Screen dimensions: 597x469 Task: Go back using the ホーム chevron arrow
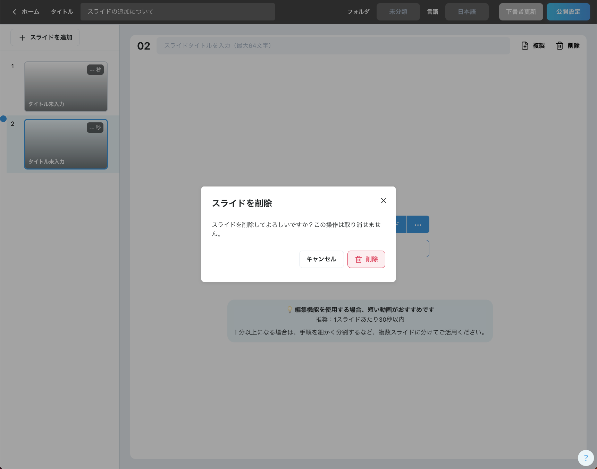coord(14,12)
